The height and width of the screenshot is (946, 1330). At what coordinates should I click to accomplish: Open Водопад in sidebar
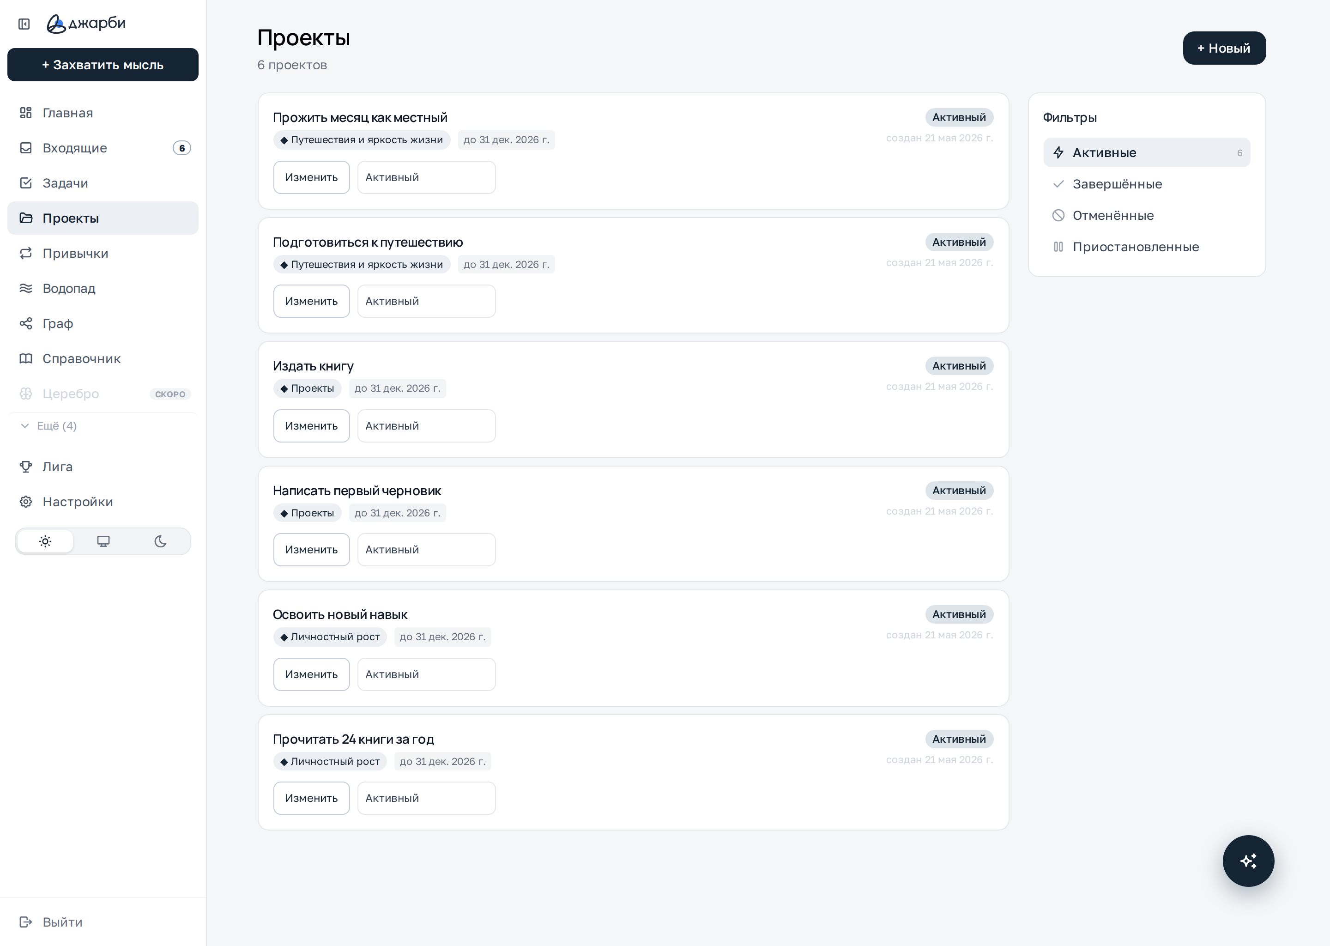tap(103, 288)
